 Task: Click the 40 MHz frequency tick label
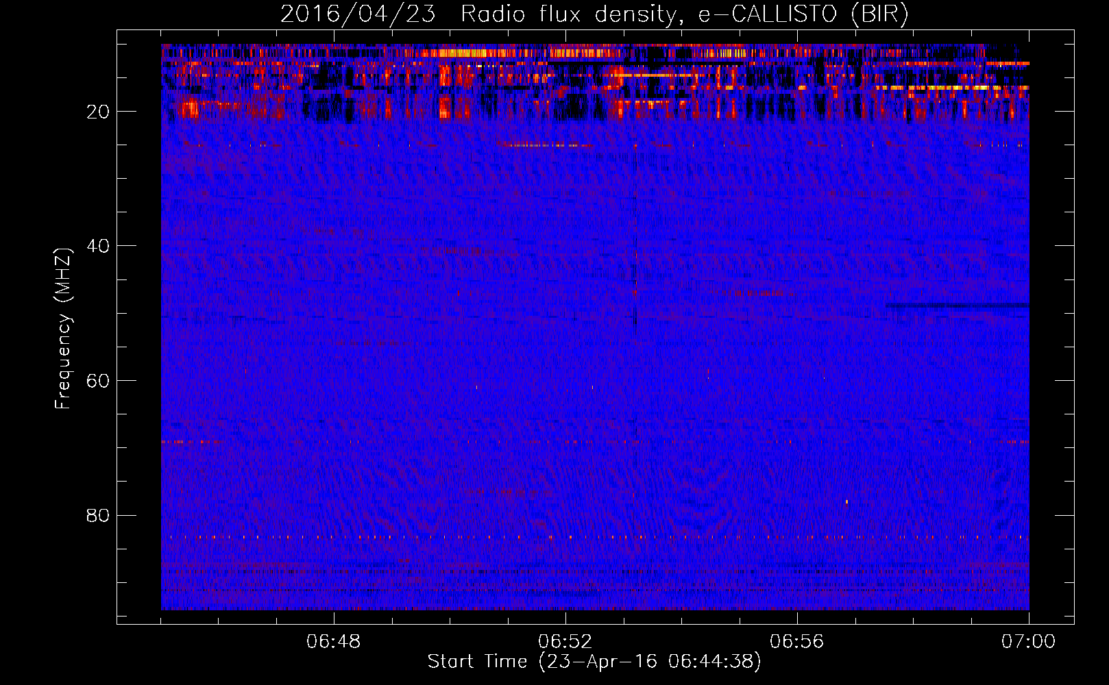tap(98, 246)
